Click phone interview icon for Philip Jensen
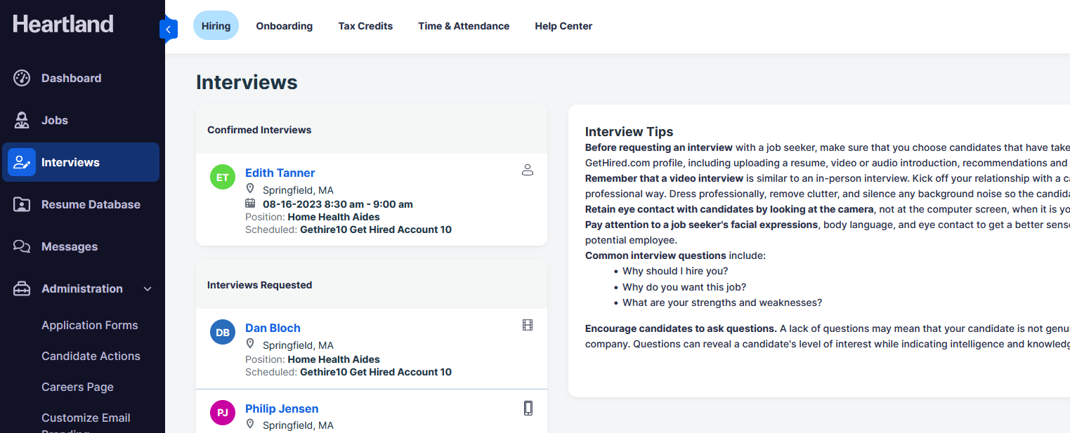The height and width of the screenshot is (433, 1070). coord(528,408)
